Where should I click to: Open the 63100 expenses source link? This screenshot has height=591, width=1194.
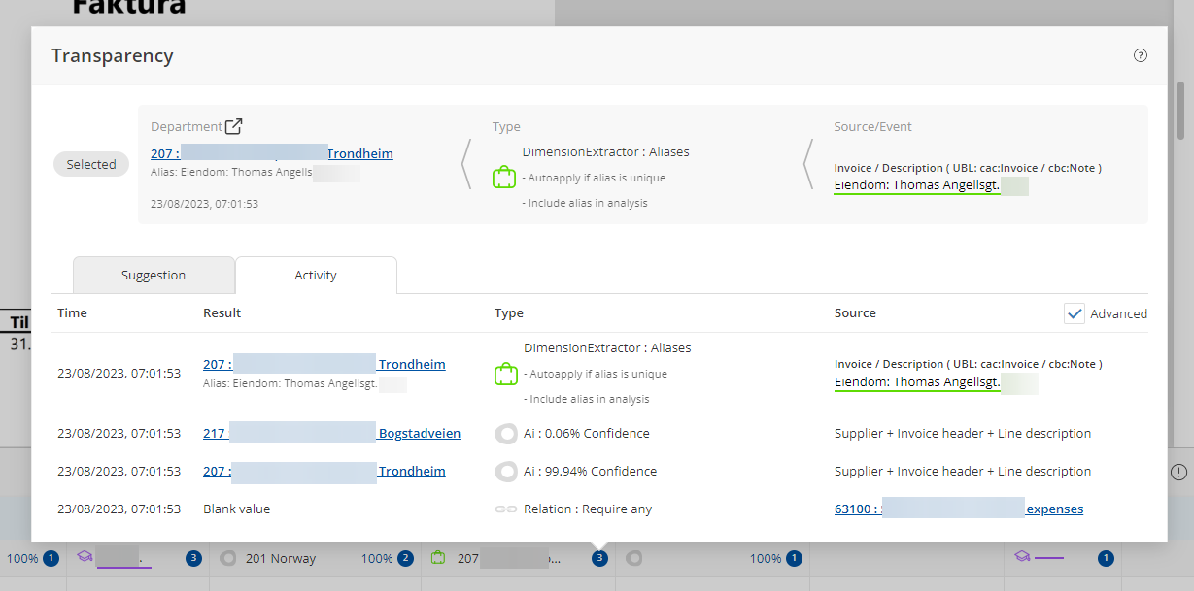click(958, 509)
